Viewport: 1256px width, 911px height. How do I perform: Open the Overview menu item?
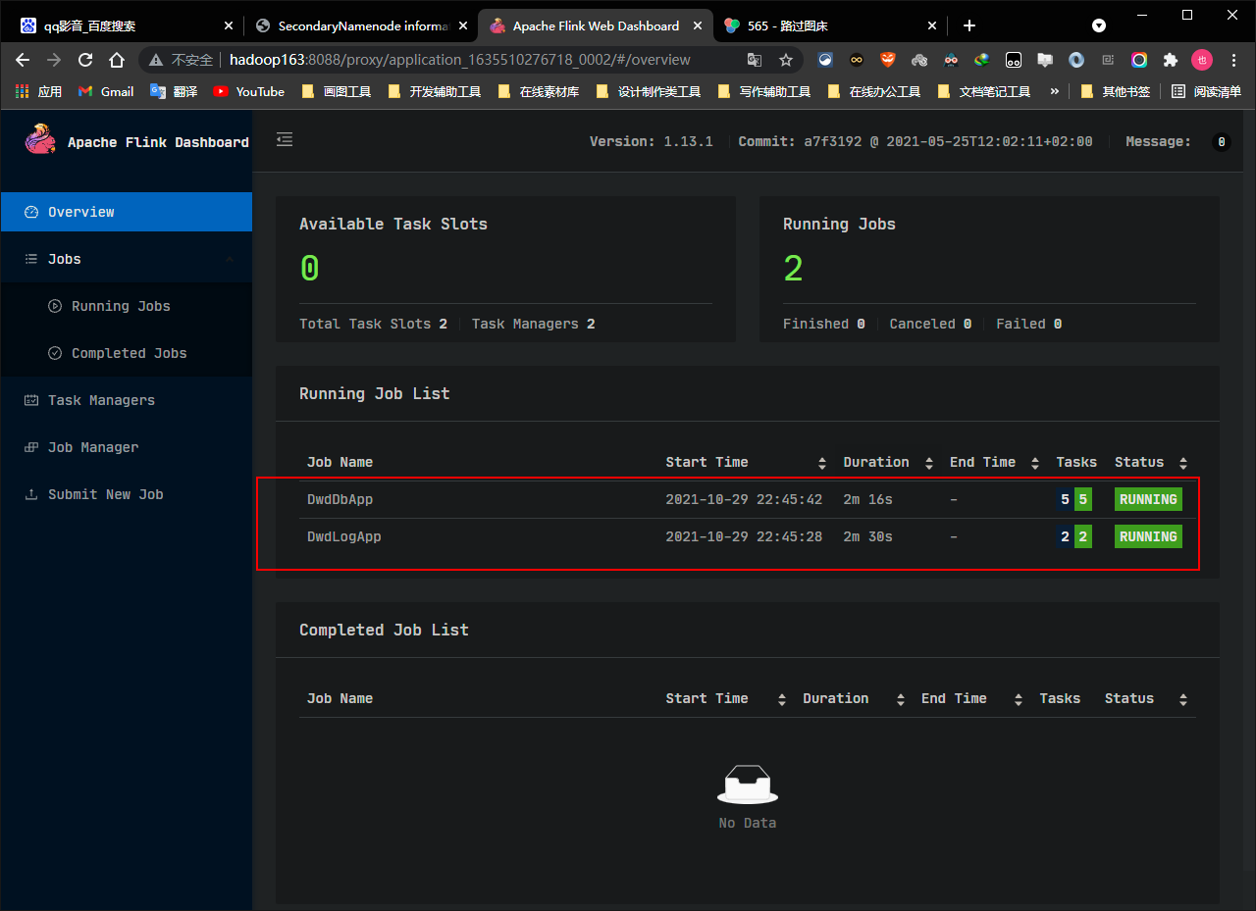(126, 212)
